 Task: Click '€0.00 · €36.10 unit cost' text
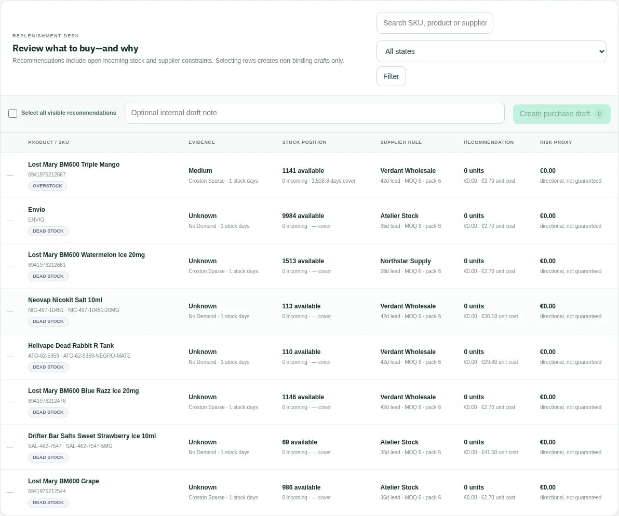[x=491, y=316]
